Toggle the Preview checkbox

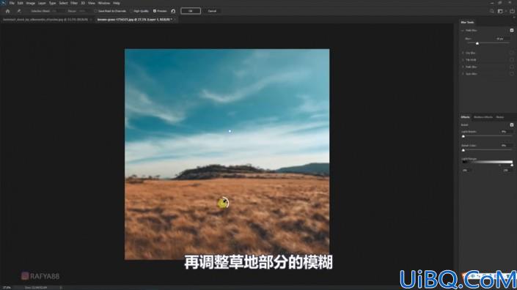[155, 11]
